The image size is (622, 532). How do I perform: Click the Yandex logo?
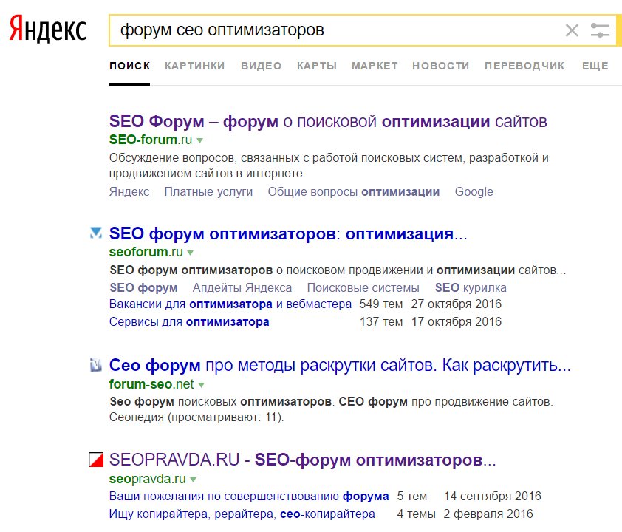click(48, 30)
